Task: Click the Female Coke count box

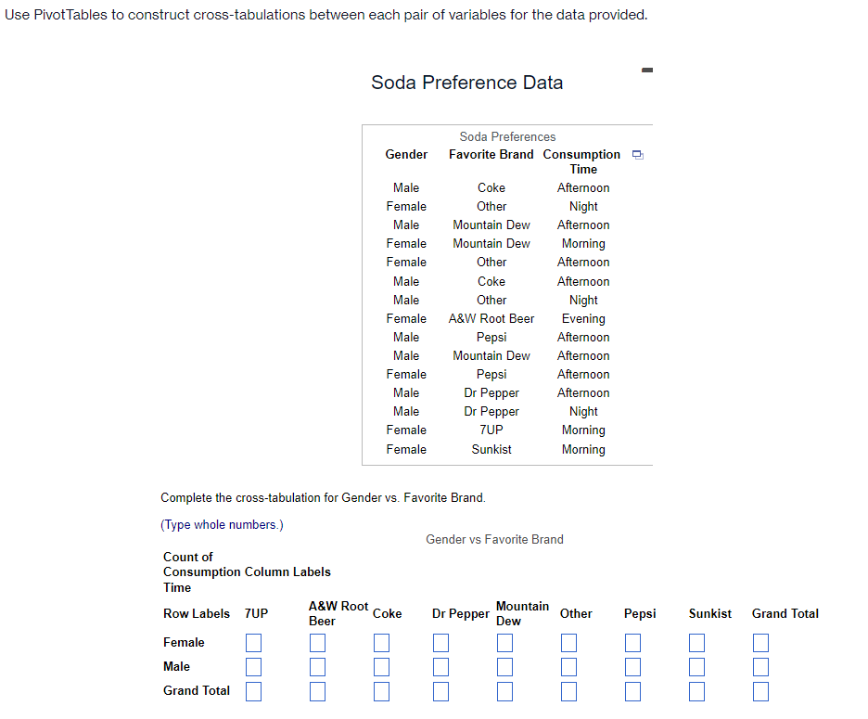Action: pyautogui.click(x=381, y=642)
